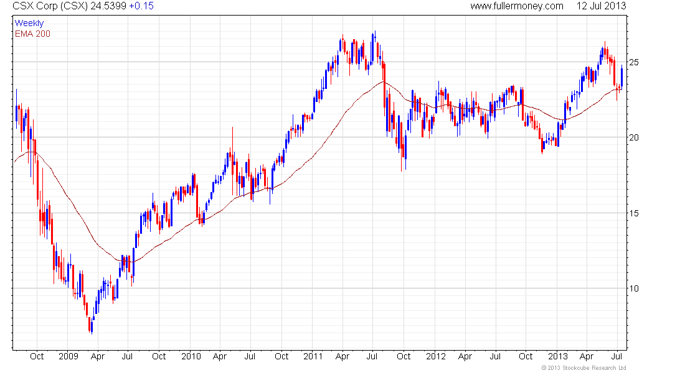This screenshot has width=685, height=373.
Task: Select the price value 24.5399
Action: pos(108,6)
